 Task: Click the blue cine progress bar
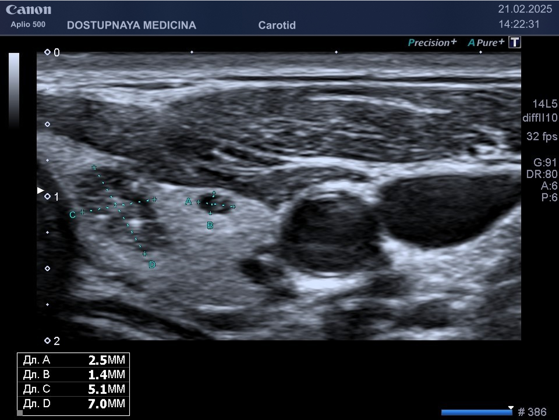476,412
